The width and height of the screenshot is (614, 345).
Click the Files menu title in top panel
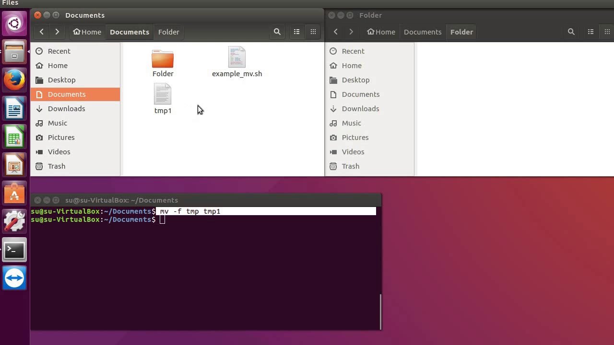(10, 3)
